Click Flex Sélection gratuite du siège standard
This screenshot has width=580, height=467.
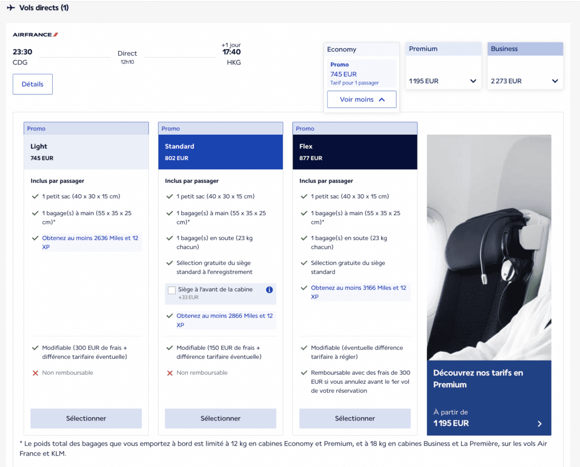(348, 267)
